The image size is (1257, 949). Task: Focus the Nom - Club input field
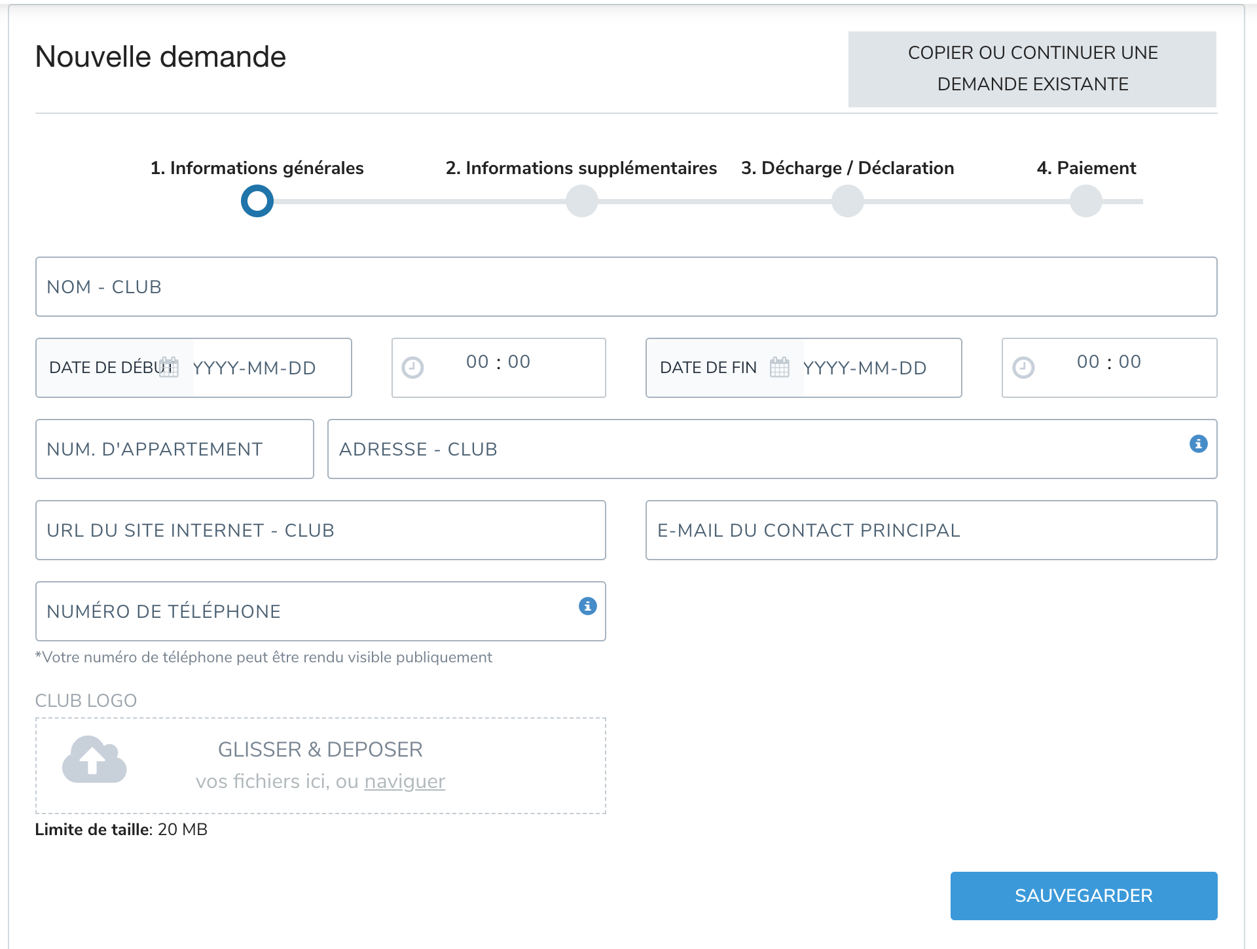[627, 287]
